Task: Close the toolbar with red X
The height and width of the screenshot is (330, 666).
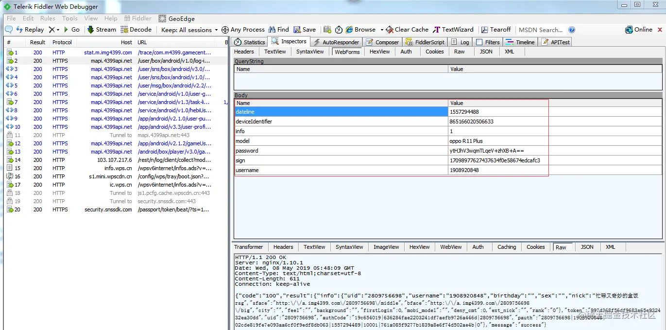Action: pos(660,30)
